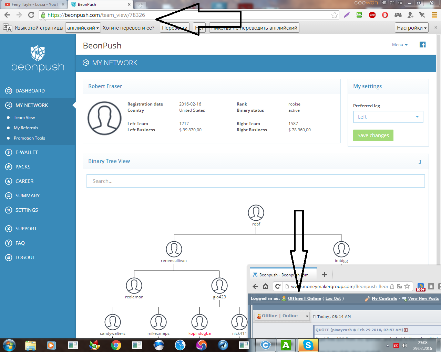Open the Windows Start menu
Viewport: 441px width, 352px height.
tap(9, 345)
